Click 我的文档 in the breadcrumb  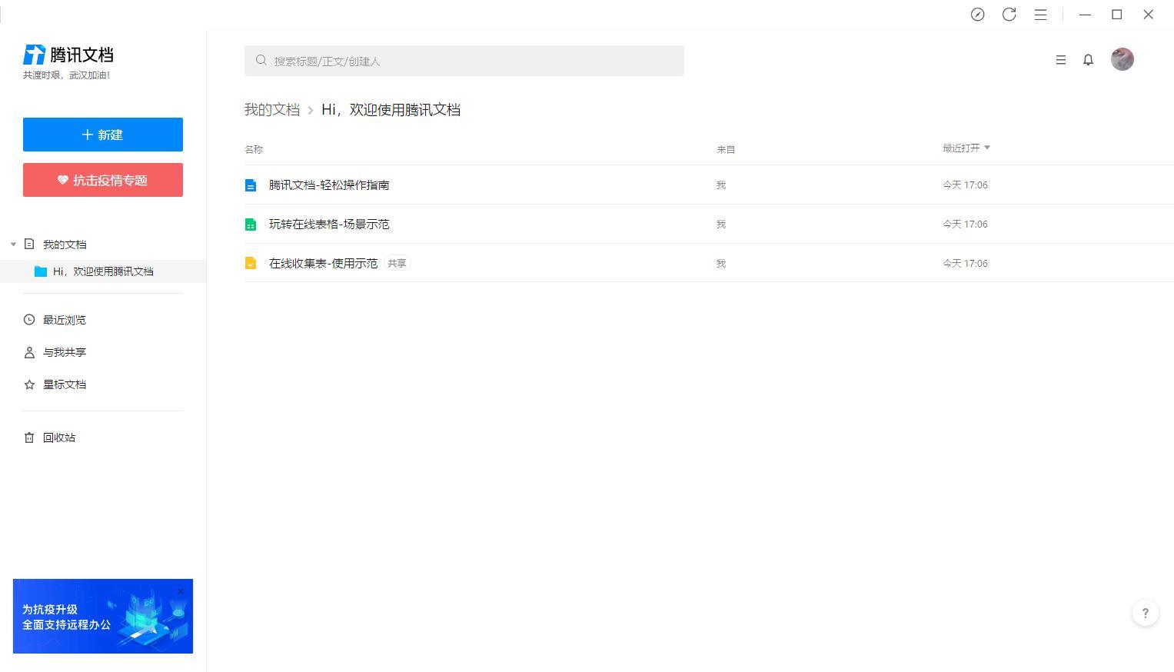tap(272, 110)
